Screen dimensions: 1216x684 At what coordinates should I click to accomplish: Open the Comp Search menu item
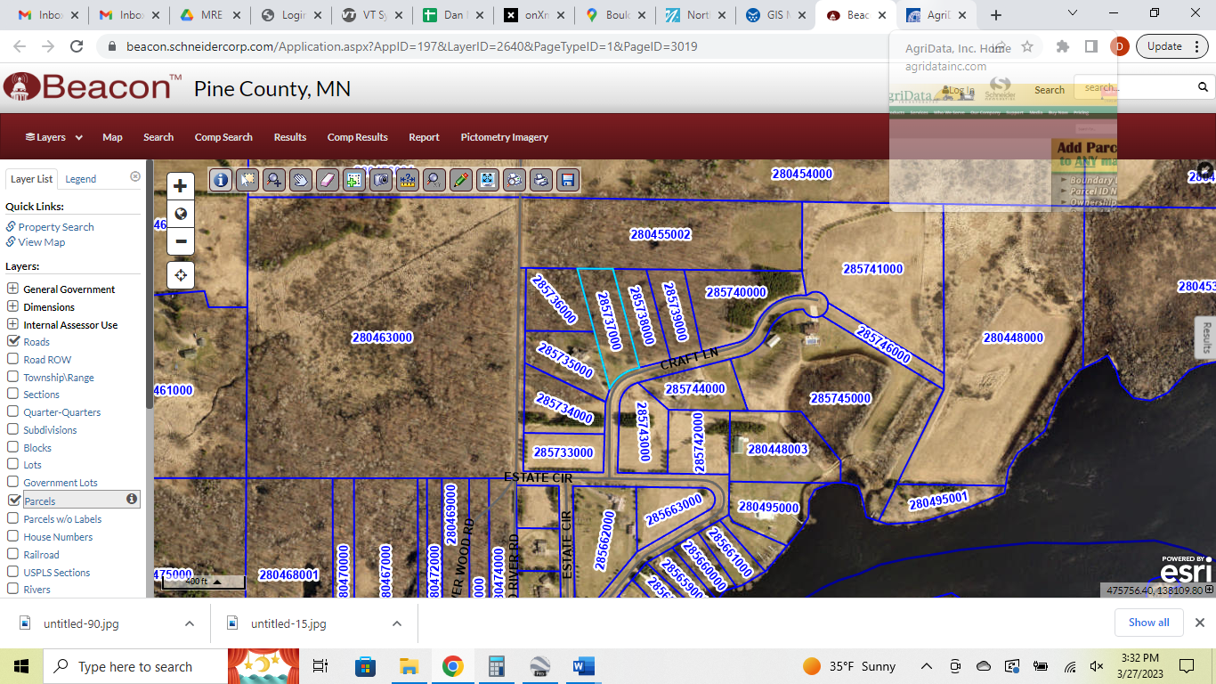pos(223,137)
